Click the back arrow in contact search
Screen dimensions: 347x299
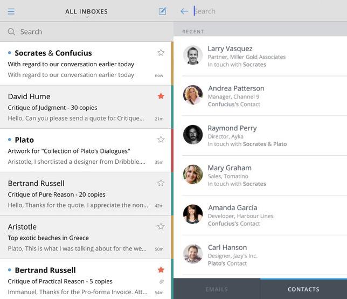point(184,11)
